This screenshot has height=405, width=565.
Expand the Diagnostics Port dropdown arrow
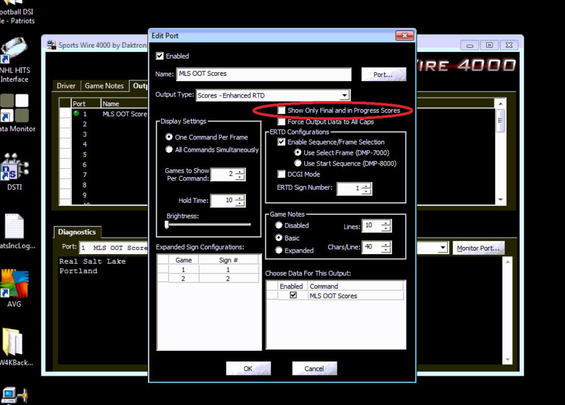(x=443, y=248)
